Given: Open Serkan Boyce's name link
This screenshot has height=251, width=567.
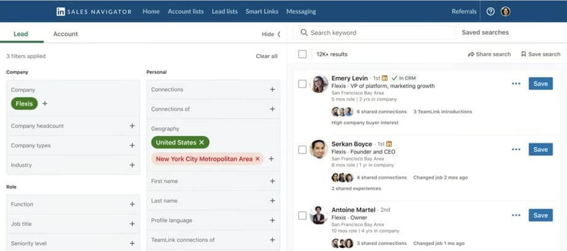Looking at the screenshot, I should (x=351, y=144).
